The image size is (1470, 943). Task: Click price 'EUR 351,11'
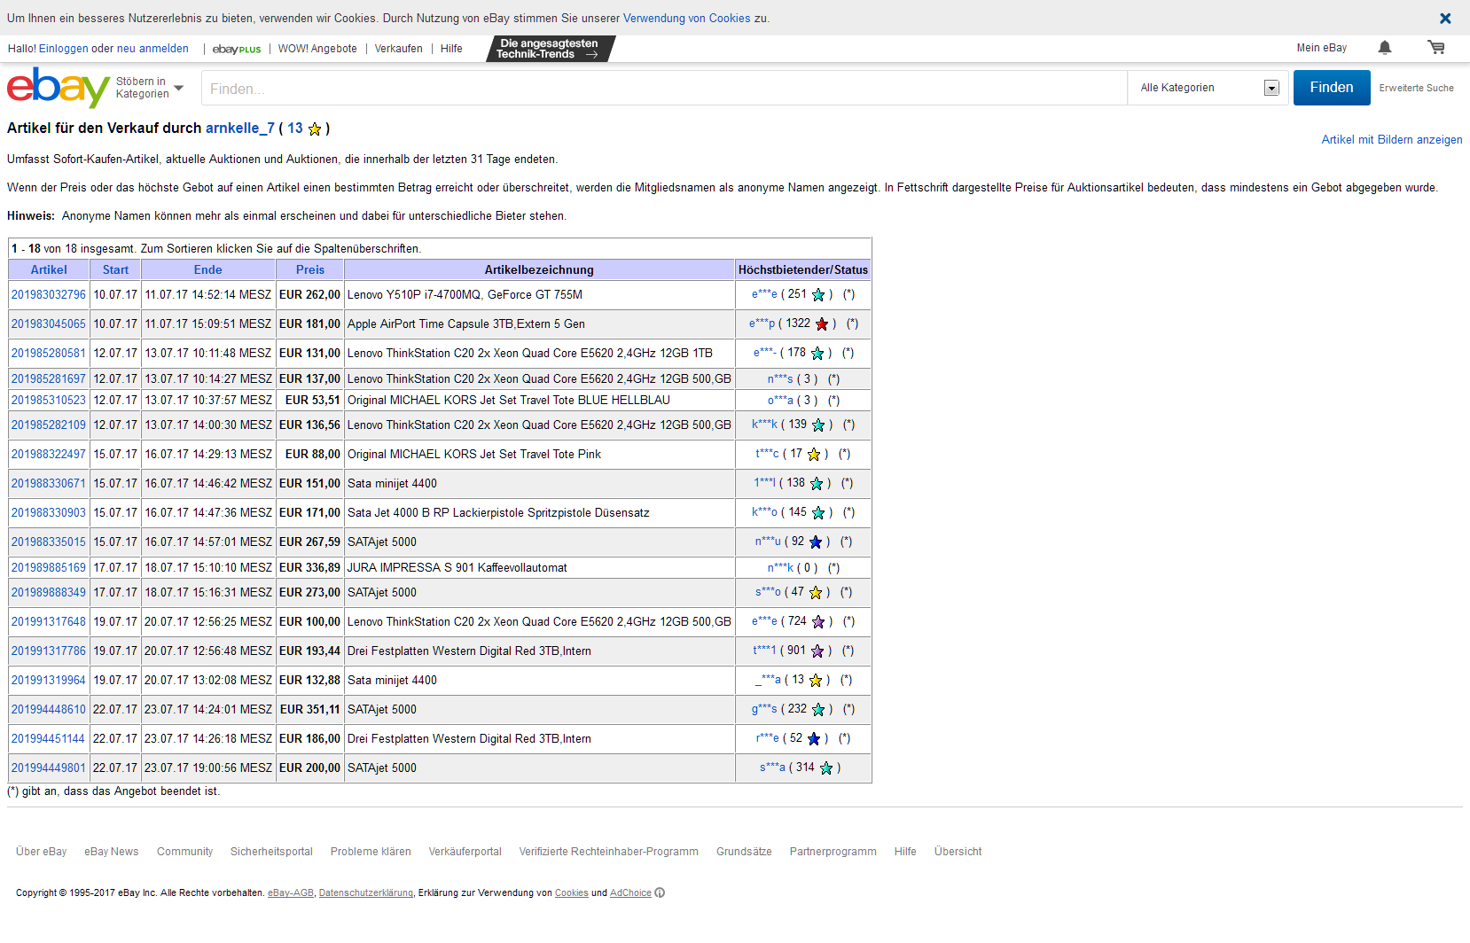tap(310, 709)
